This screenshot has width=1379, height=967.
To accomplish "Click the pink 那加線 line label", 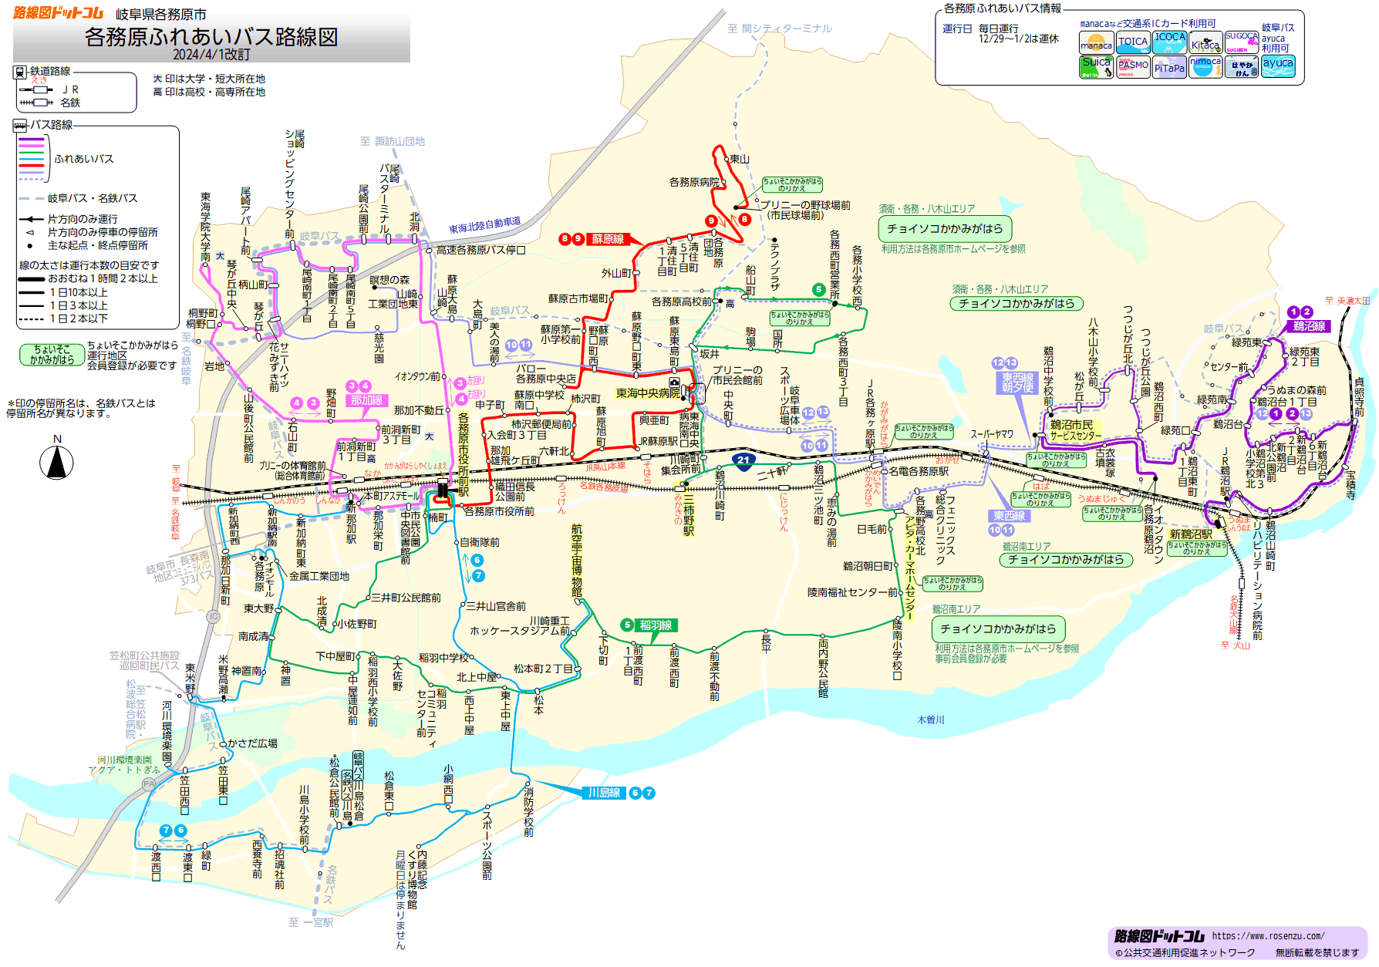I will tap(367, 400).
